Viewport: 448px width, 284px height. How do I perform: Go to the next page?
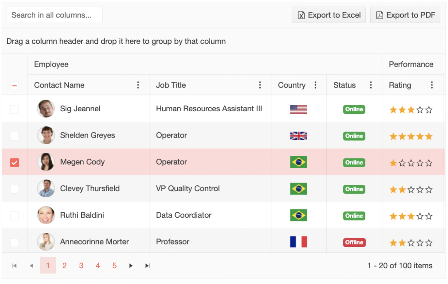(x=131, y=266)
